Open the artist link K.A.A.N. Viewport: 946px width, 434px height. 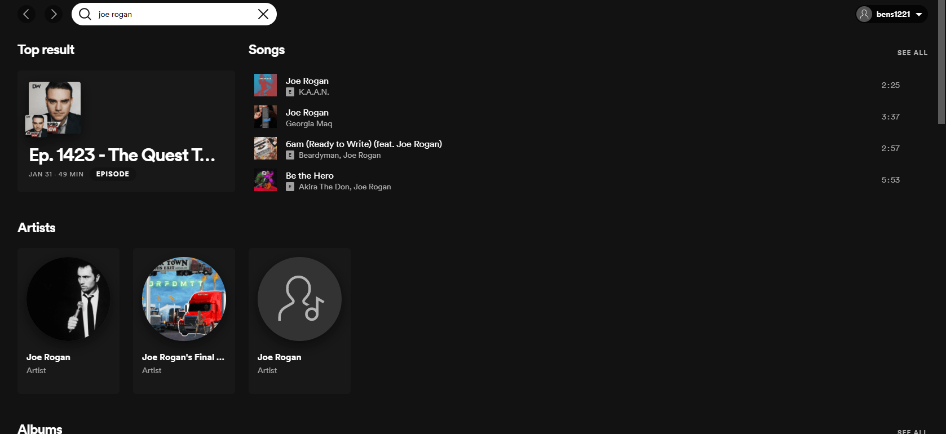point(314,92)
